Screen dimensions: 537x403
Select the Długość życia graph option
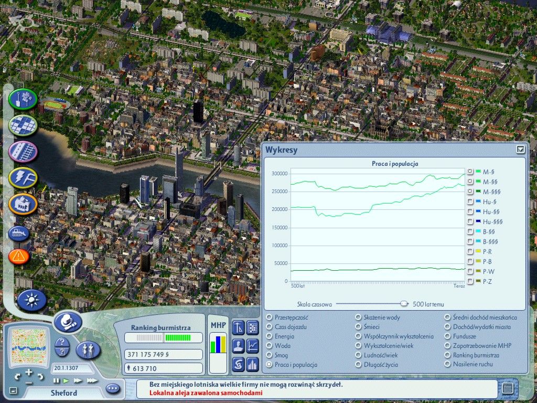pyautogui.click(x=358, y=365)
